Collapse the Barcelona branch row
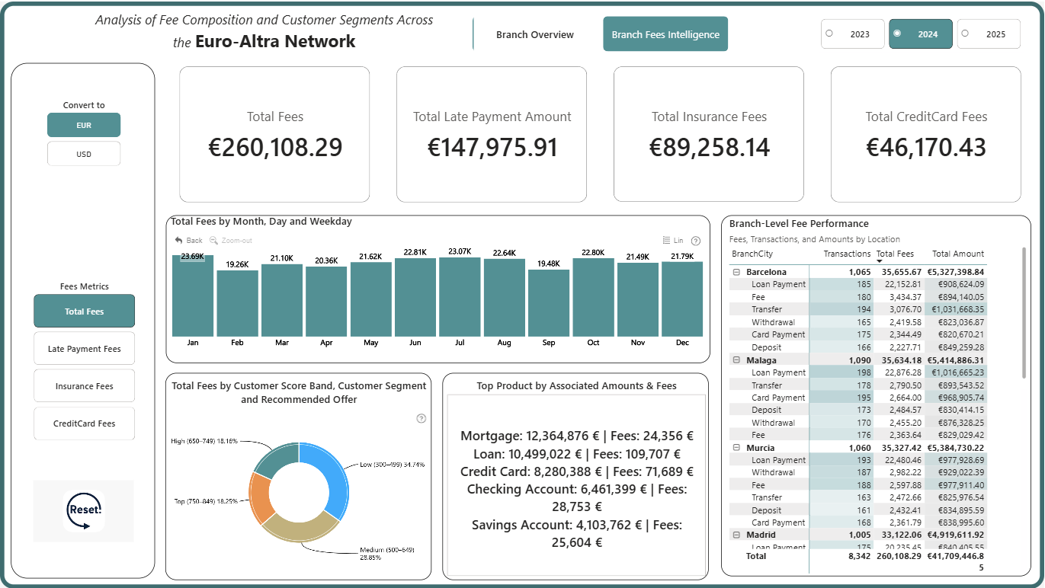Viewport: 1045px width, 588px height. 736,272
